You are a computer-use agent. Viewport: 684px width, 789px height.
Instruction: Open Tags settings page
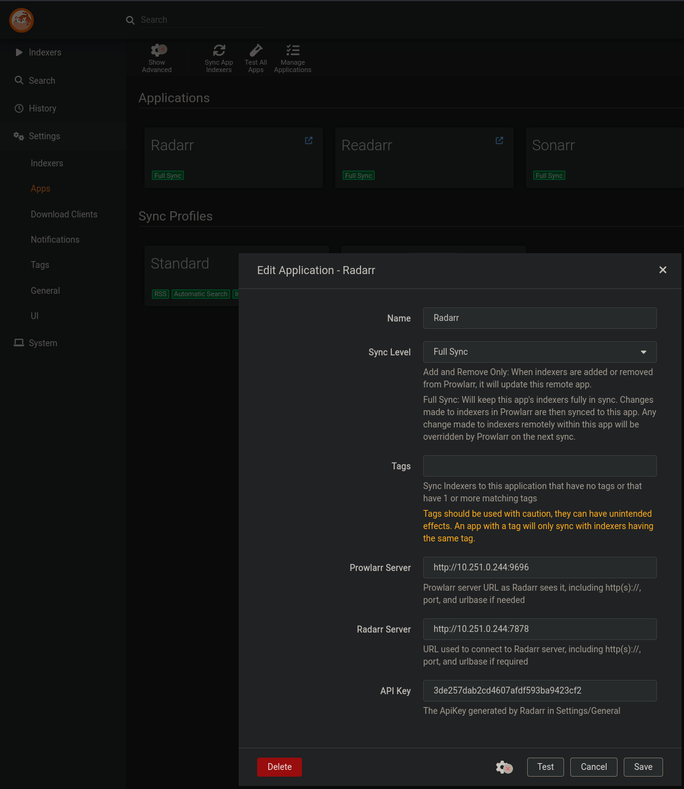point(40,265)
